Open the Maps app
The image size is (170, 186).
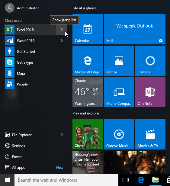36,73
